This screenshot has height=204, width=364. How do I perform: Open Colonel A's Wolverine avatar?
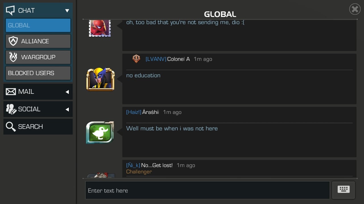point(100,79)
